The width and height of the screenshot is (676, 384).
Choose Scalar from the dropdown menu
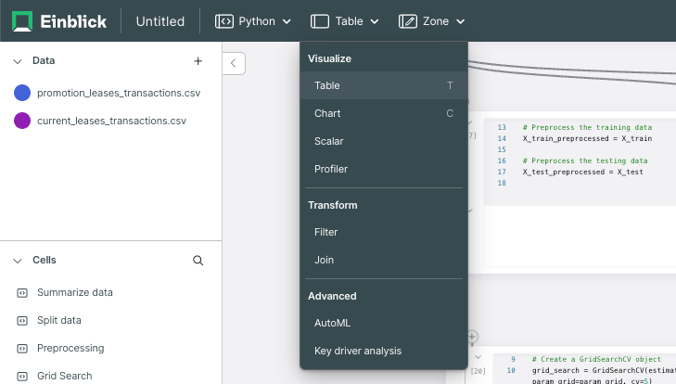coord(384,141)
